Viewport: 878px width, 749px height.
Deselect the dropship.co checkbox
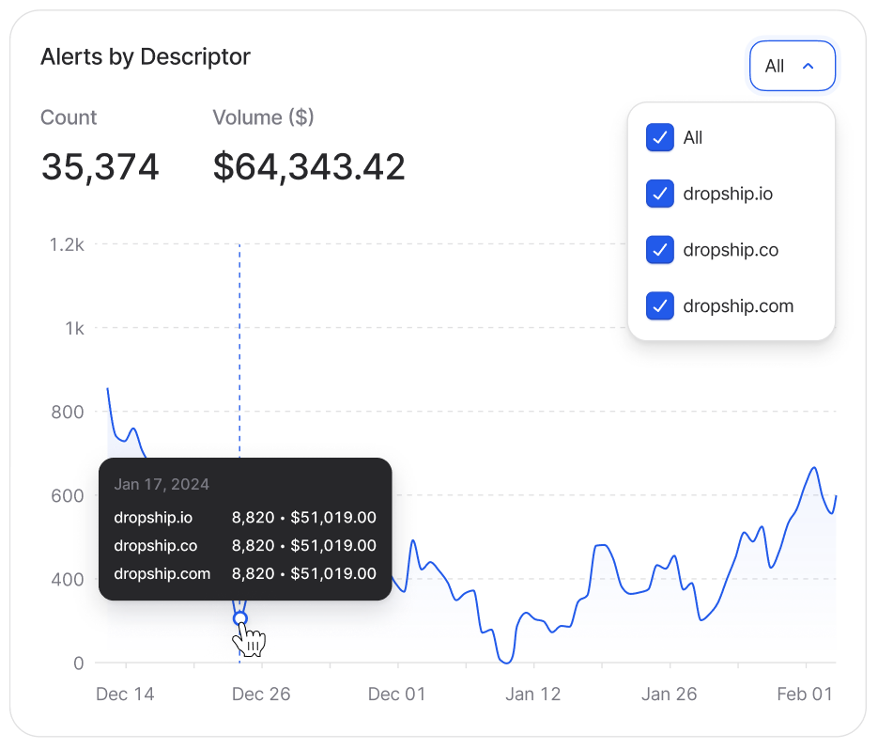tap(660, 250)
